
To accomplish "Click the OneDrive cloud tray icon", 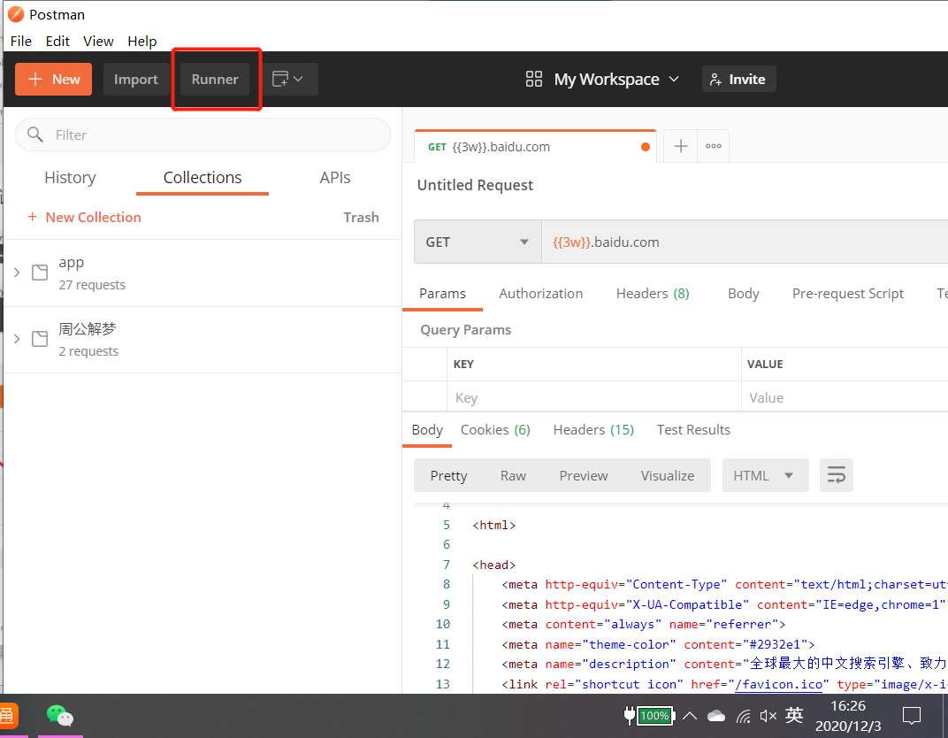I will (716, 716).
